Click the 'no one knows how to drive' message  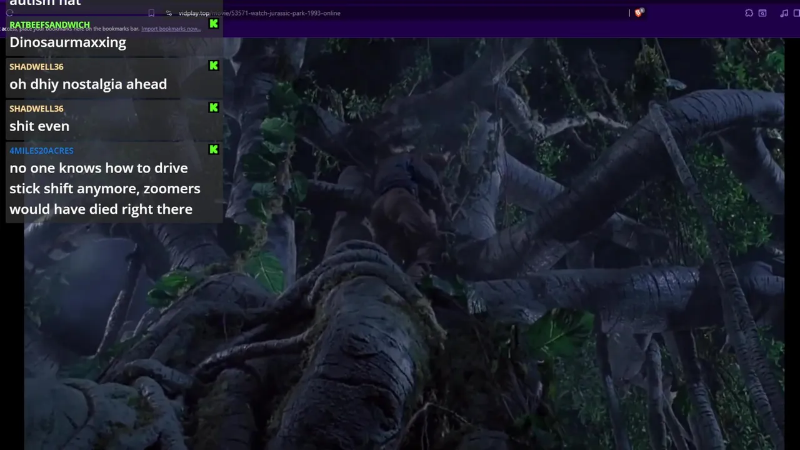pyautogui.click(x=105, y=189)
